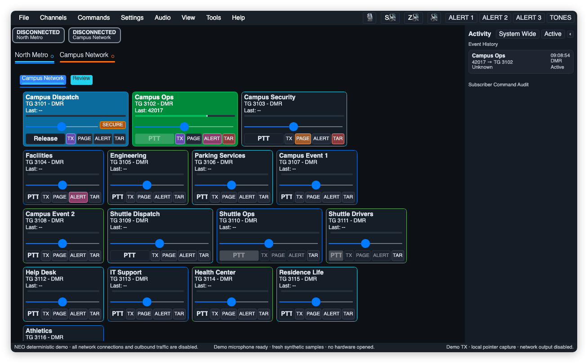This screenshot has width=588, height=363.
Task: Toggle TX on the Campus Dispatch card
Action: [x=71, y=138]
